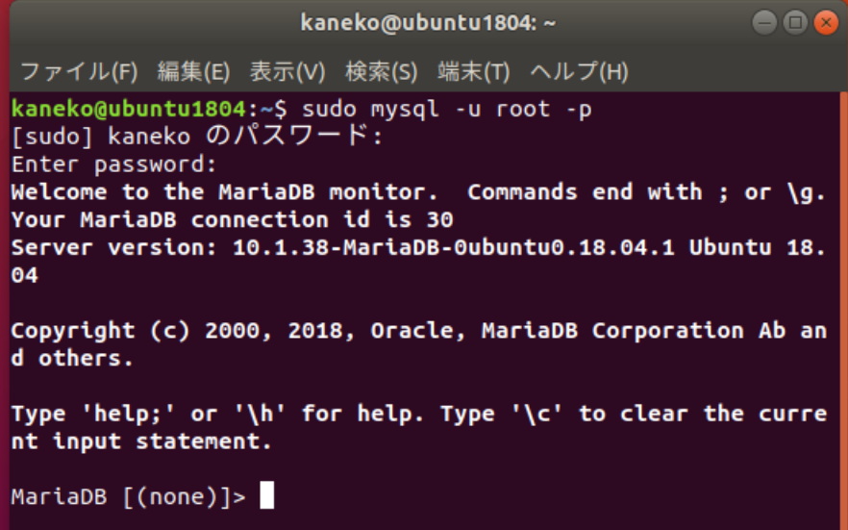The image size is (848, 530).
Task: Open the 検索(S) menu
Action: [382, 71]
